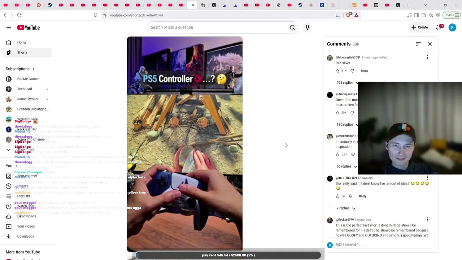Open the Brave VPN shield icon
This screenshot has width=462, height=260.
[x=438, y=15]
